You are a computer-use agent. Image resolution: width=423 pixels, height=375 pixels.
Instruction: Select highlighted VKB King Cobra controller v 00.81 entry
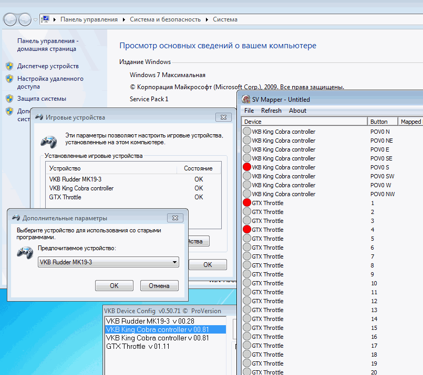(x=166, y=329)
